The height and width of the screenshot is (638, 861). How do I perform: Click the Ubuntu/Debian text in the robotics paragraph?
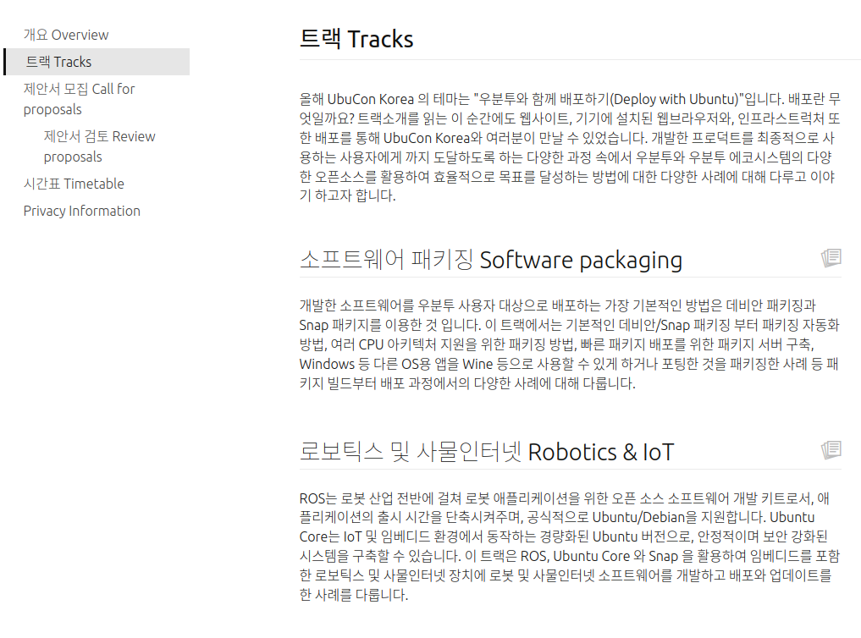click(x=635, y=516)
